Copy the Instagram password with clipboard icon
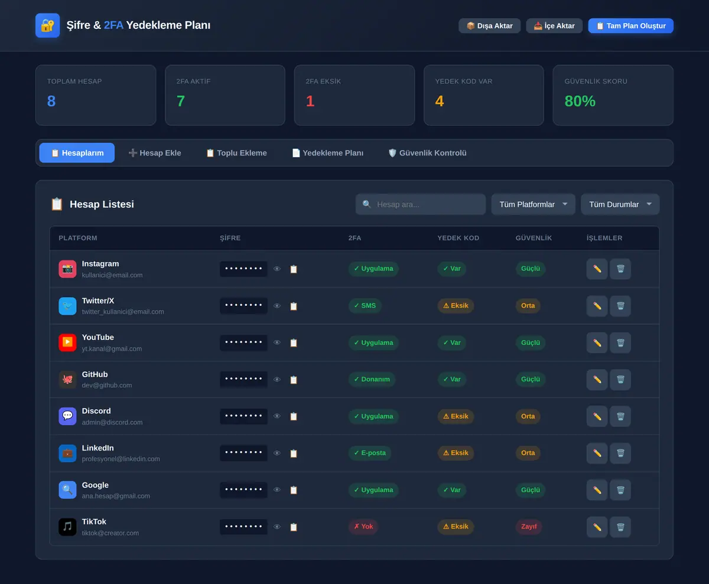709x584 pixels. pos(294,269)
